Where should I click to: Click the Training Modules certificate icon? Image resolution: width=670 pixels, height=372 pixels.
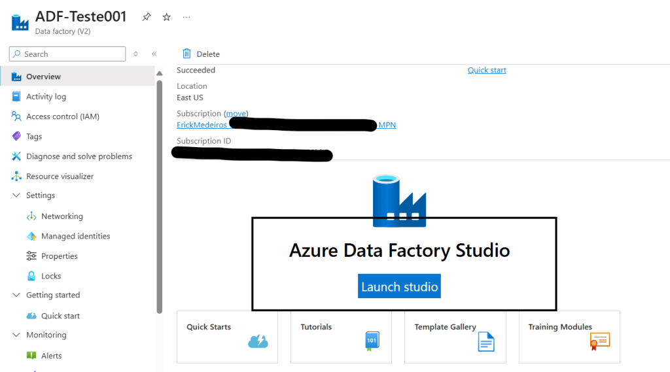coord(599,341)
